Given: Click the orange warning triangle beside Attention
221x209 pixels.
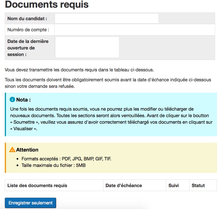Looking at the screenshot, I should tap(12, 150).
